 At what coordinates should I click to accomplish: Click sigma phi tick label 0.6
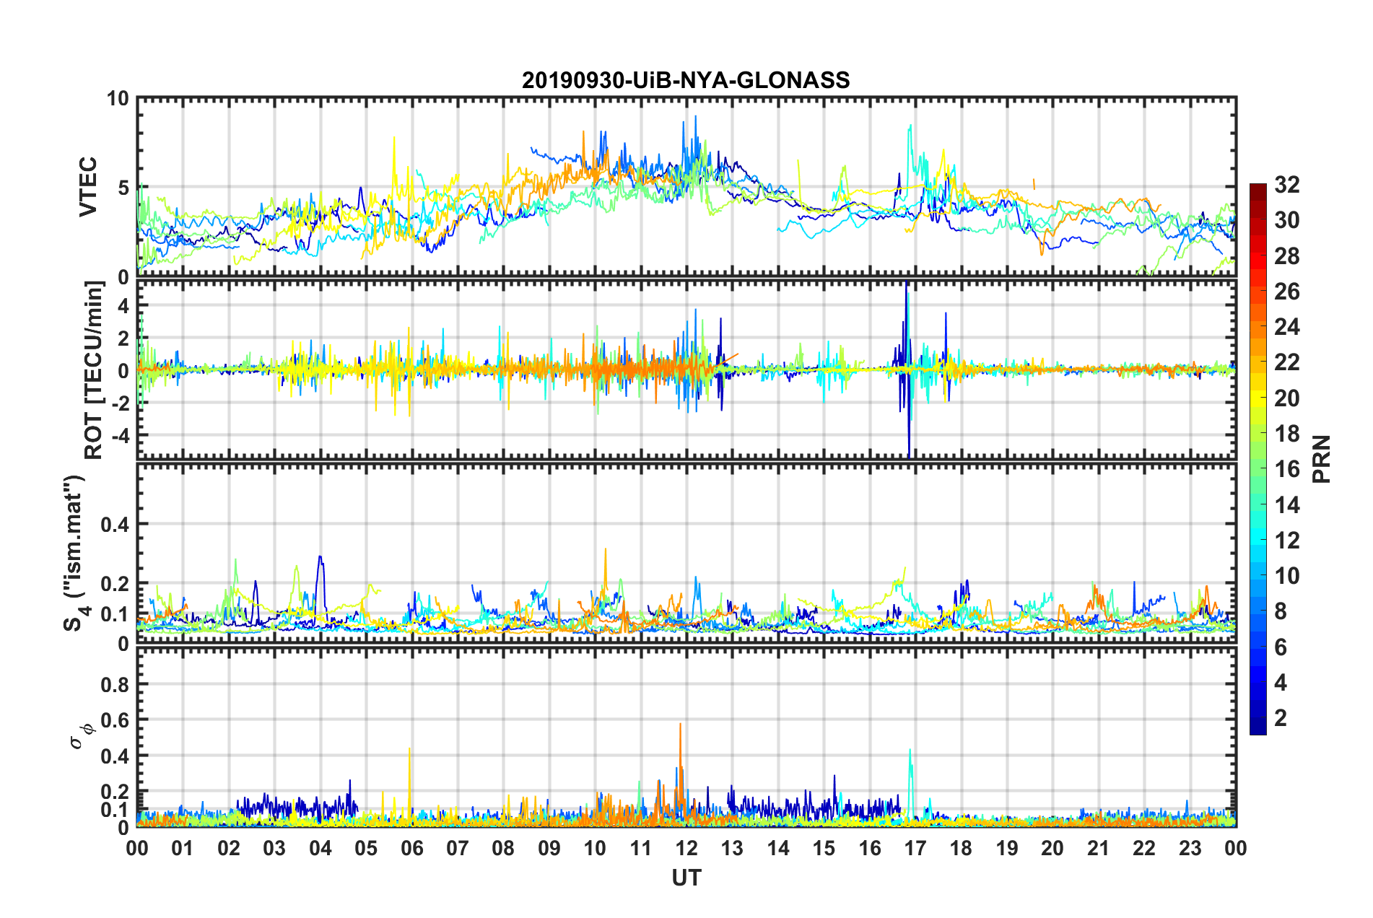[115, 720]
